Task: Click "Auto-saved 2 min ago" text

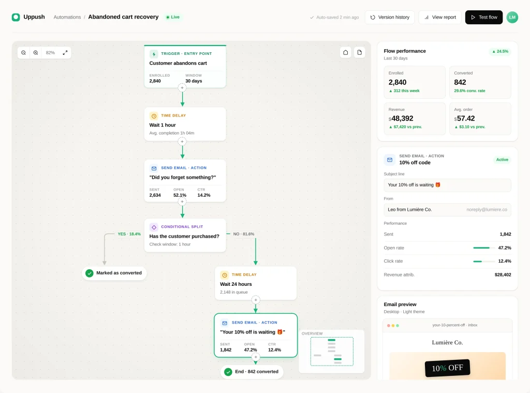Action: 337,17
